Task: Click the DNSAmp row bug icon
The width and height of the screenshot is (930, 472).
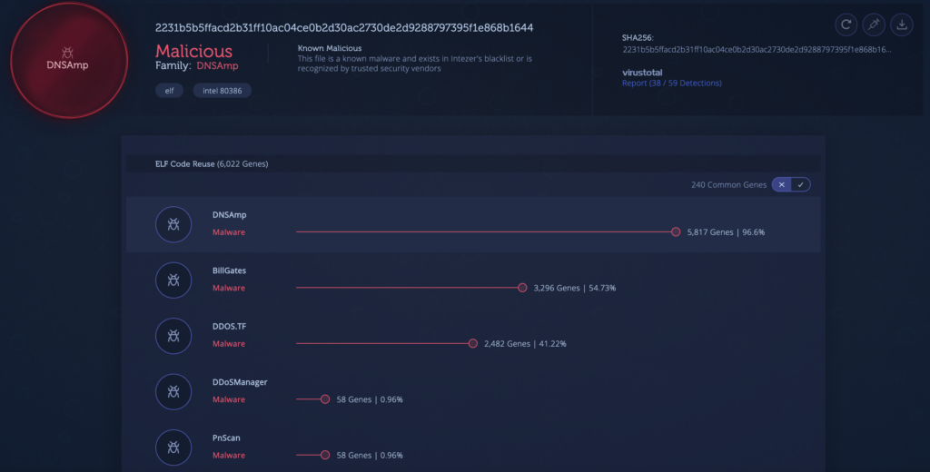Action: [173, 224]
